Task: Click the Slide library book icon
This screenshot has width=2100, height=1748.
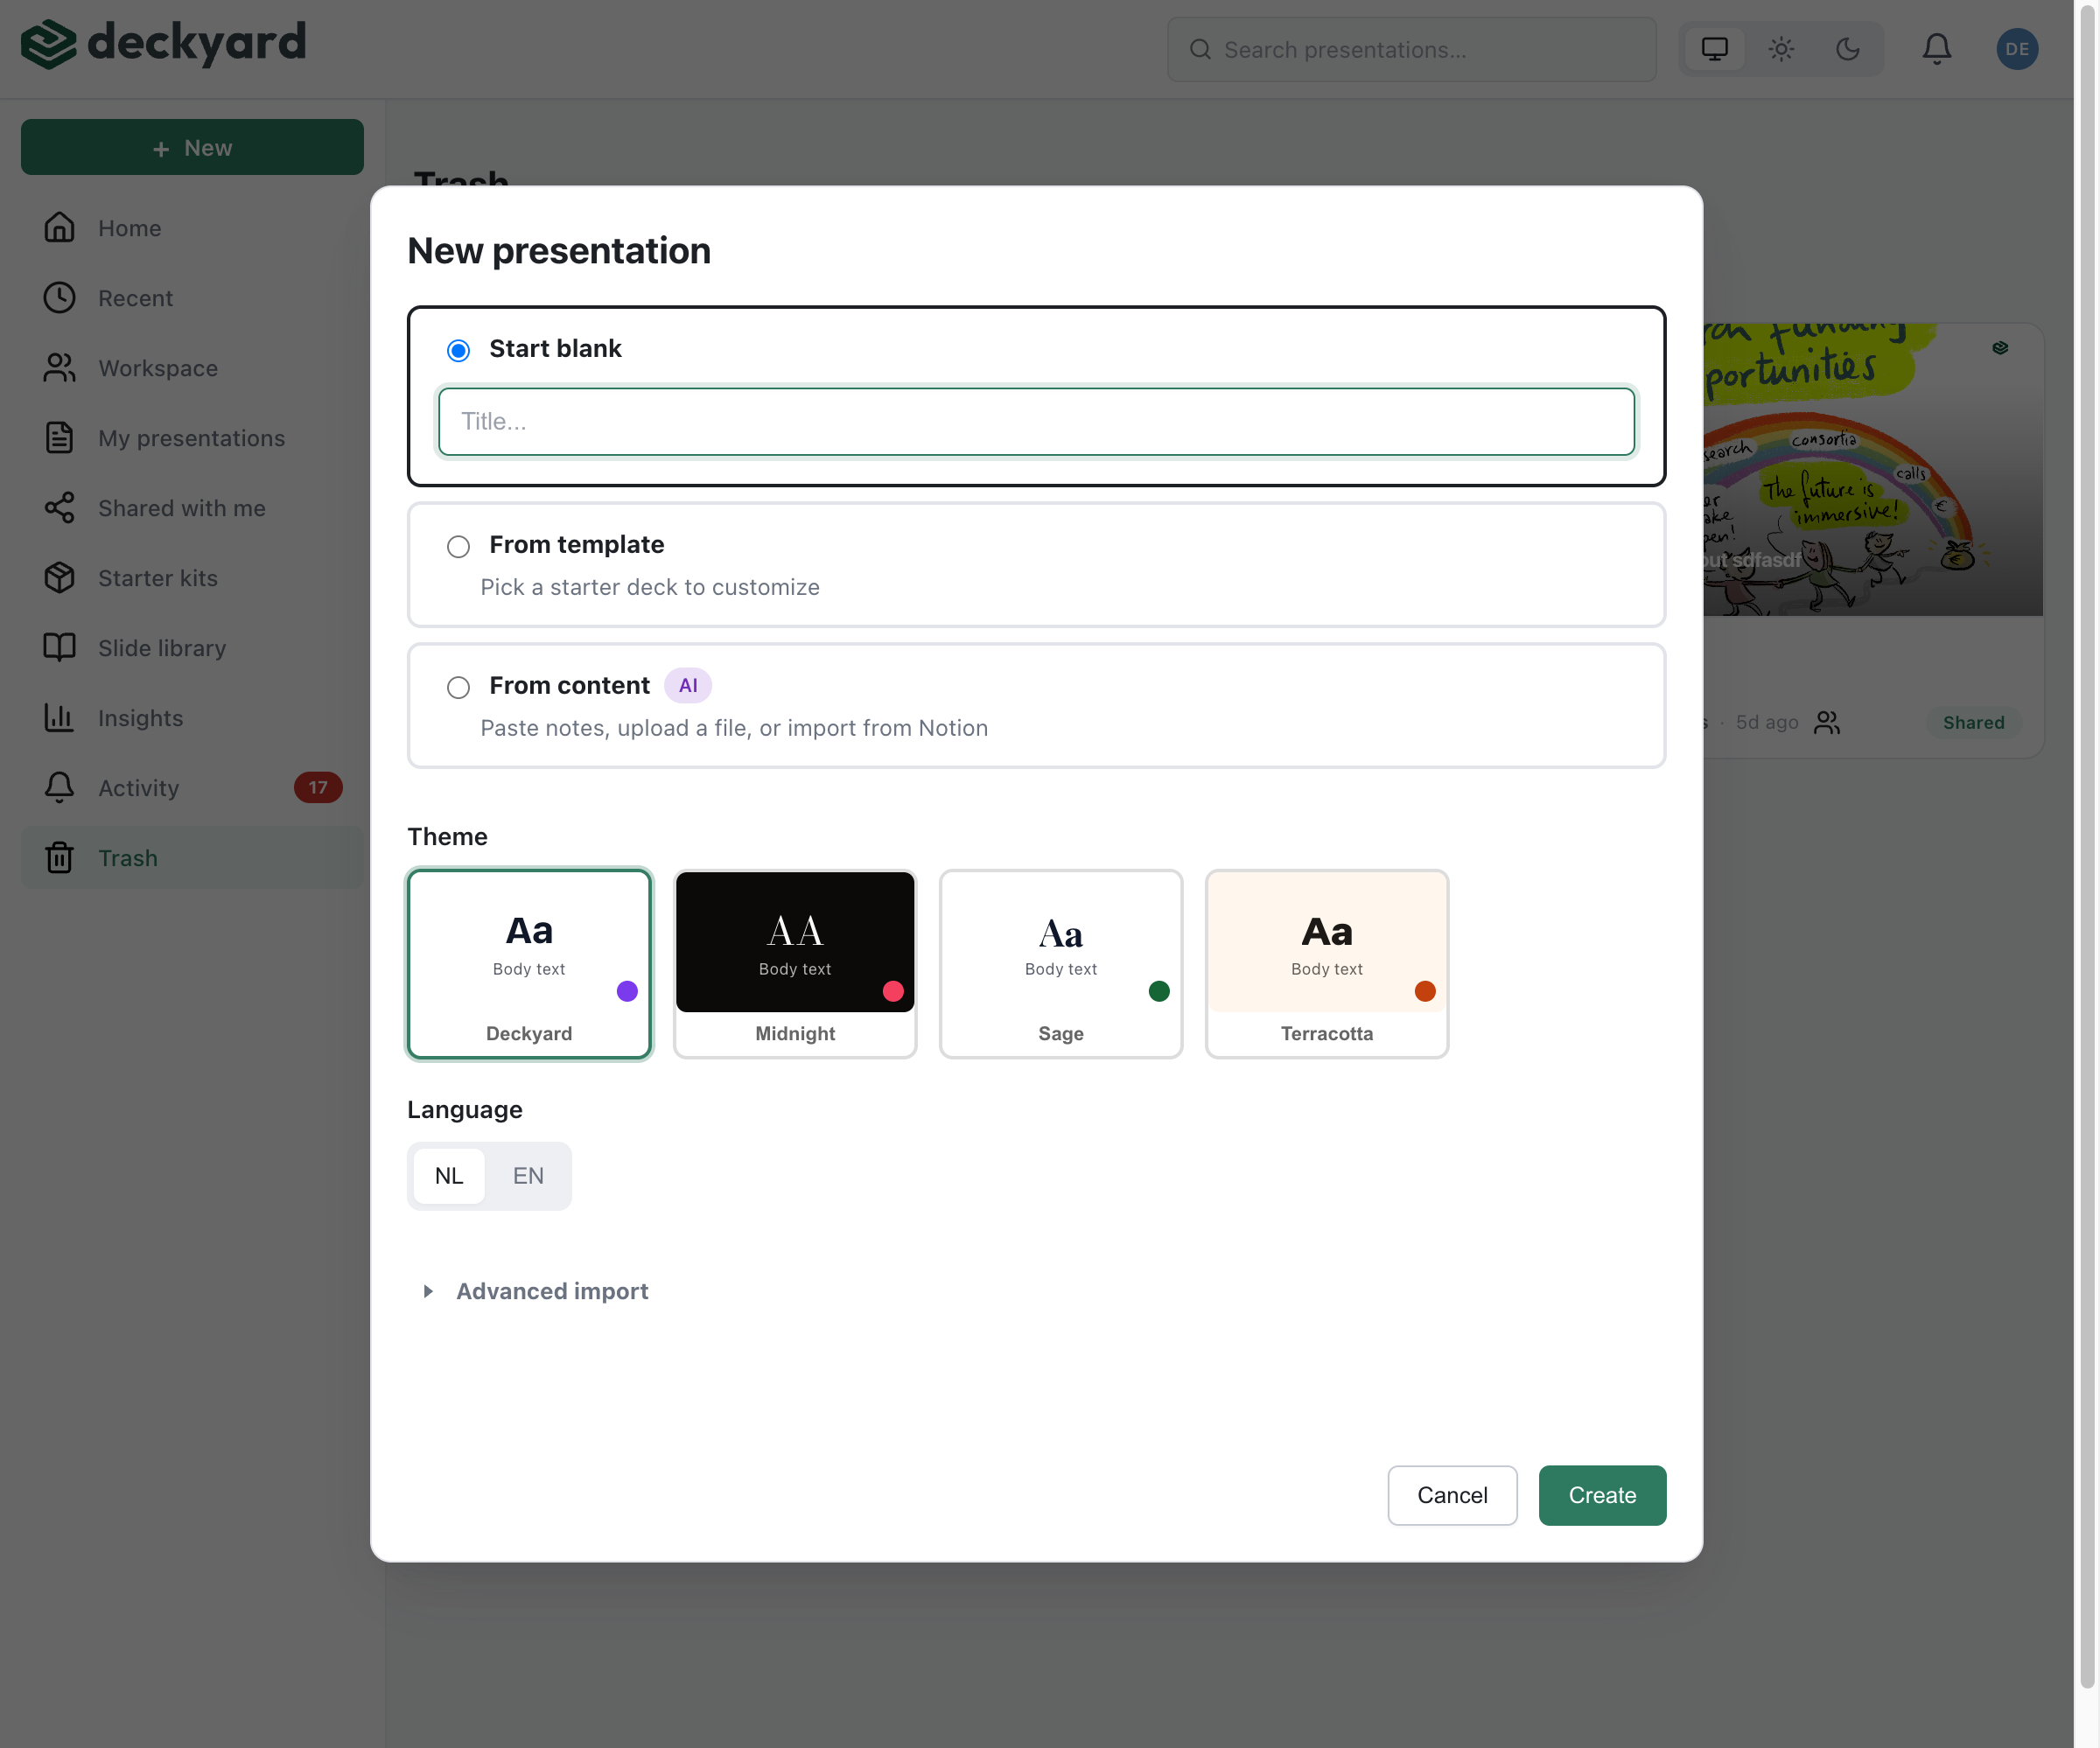Action: click(59, 648)
